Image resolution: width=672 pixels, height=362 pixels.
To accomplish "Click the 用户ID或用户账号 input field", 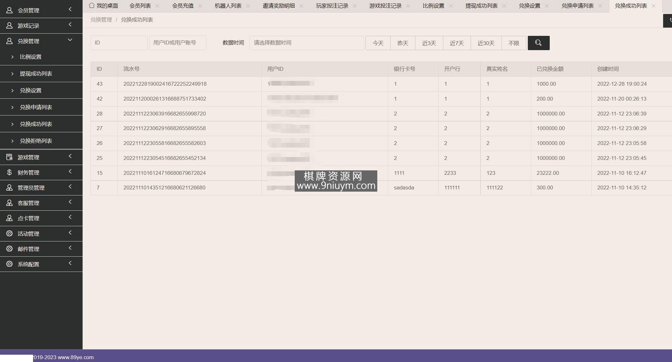I will 178,43.
